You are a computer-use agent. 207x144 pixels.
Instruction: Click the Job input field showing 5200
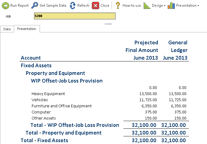75,16
